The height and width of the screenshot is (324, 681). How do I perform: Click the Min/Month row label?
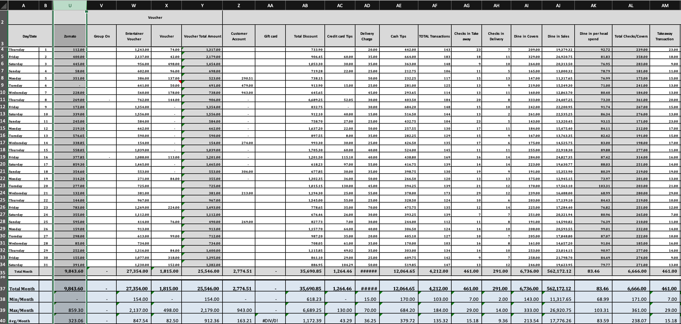[x=21, y=299]
